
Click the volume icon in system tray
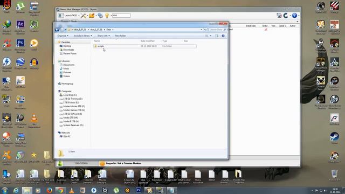pyautogui.click(x=325, y=191)
